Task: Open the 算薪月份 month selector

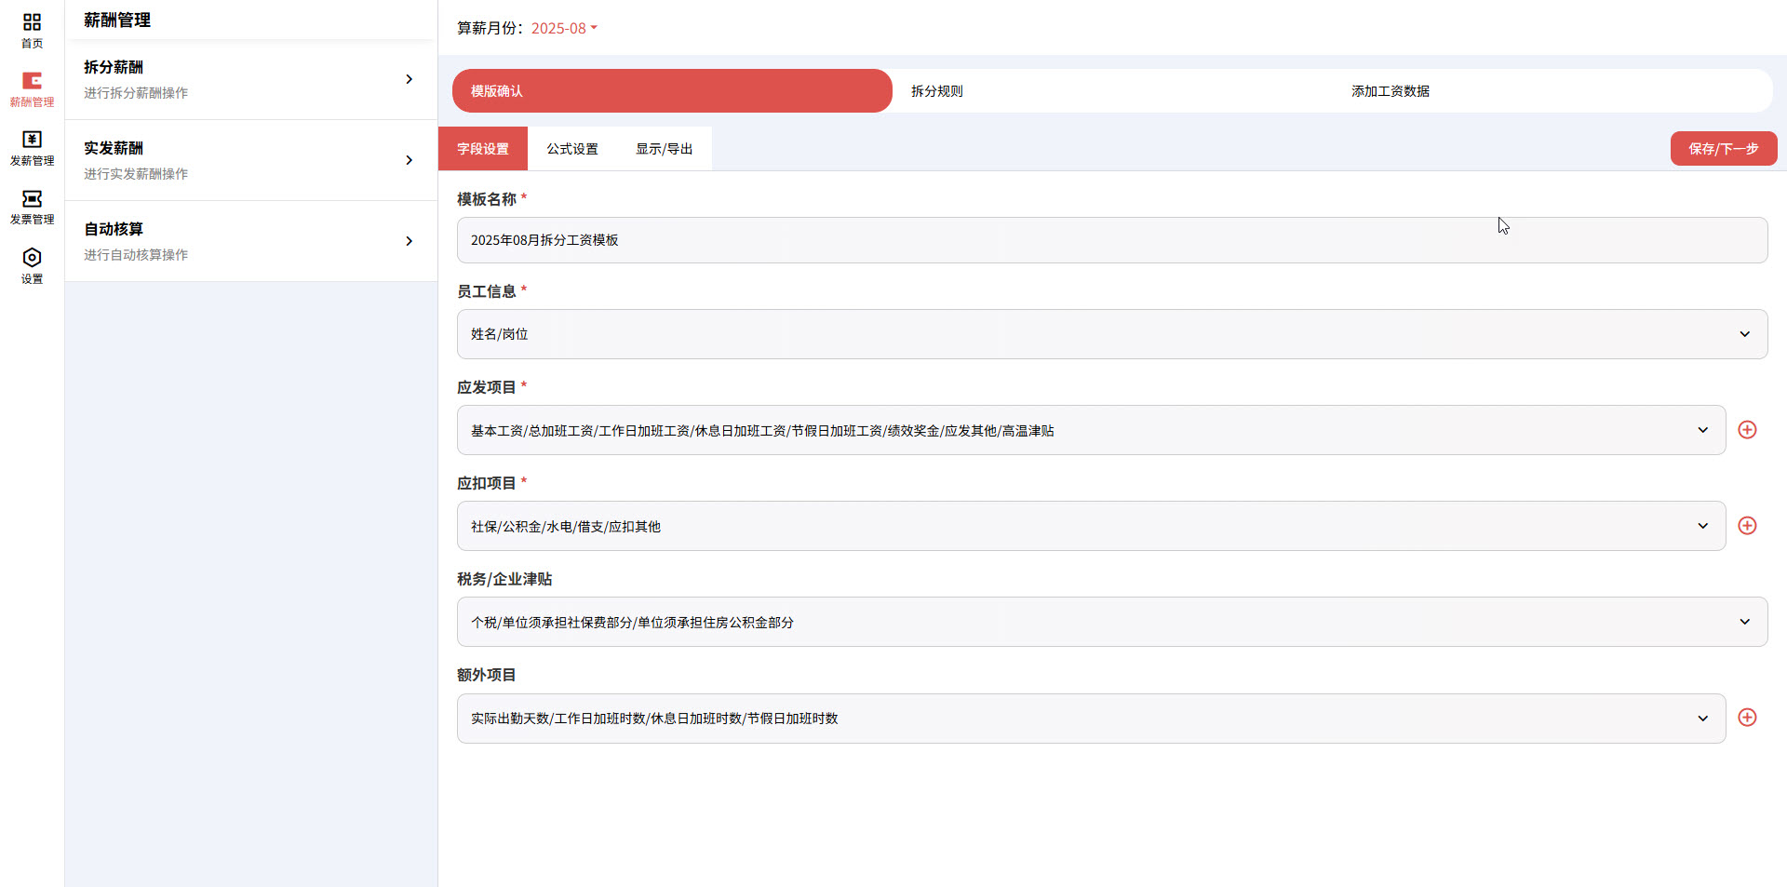Action: pos(563,28)
